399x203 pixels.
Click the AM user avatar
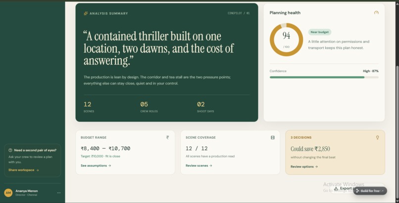(8, 193)
